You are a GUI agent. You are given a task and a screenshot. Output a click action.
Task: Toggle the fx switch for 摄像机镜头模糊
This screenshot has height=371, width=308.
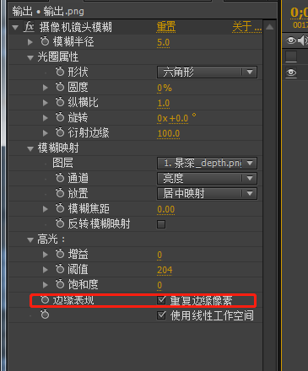[x=29, y=27]
